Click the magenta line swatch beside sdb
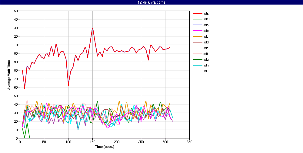Image resolution: width=303 pixels, height=153 pixels. click(x=197, y=31)
